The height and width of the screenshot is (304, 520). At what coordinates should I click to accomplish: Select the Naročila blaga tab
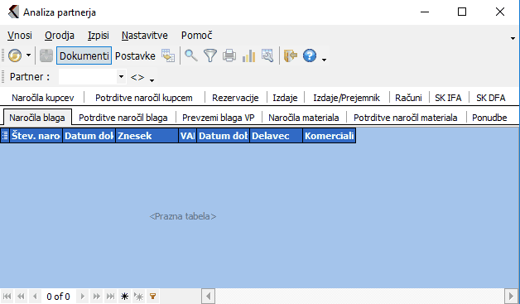click(37, 118)
